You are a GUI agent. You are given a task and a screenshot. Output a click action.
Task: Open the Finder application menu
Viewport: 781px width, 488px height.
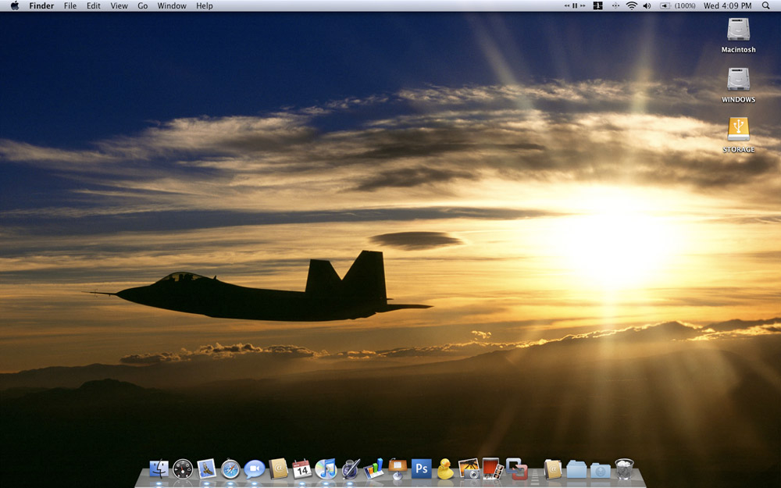click(42, 6)
